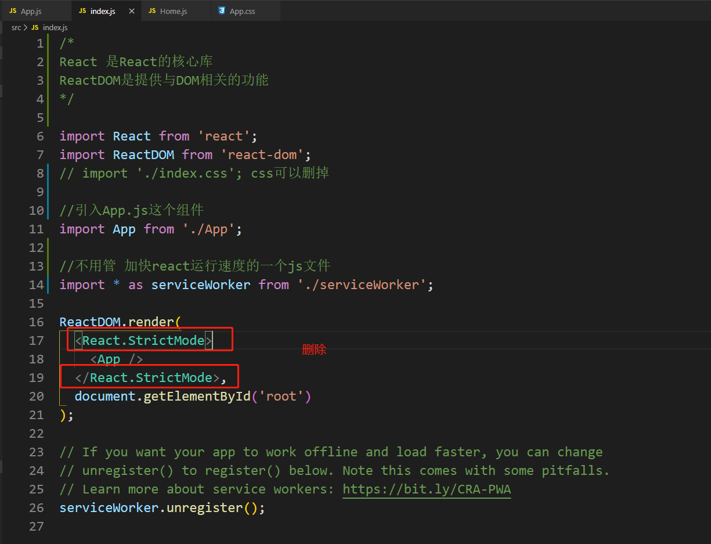This screenshot has height=544, width=711.
Task: Click the './App' import path
Action: pyautogui.click(x=209, y=229)
